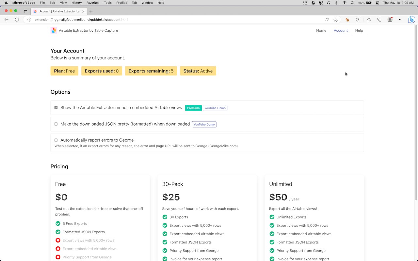Open YouTube Demo for JSON option
418x261 pixels.
204,124
